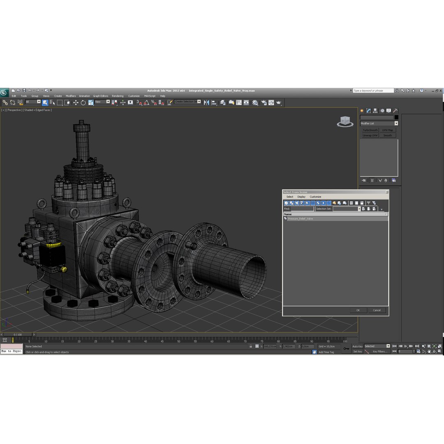Activate the Select and Rotate tool
Viewport: 444px width, 444px height.
(83, 102)
